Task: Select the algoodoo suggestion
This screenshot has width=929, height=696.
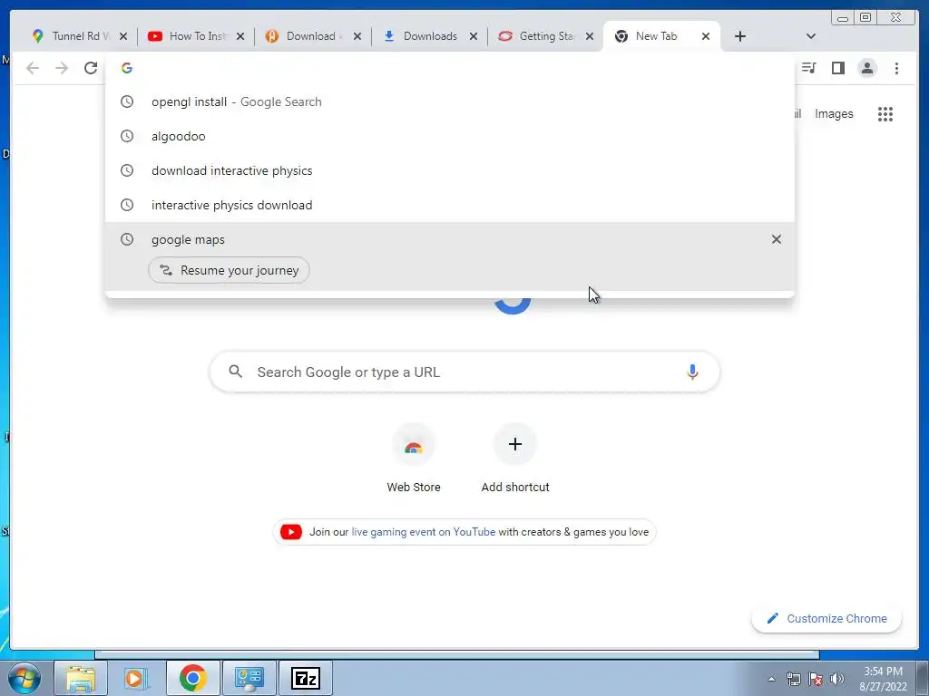Action: point(450,136)
